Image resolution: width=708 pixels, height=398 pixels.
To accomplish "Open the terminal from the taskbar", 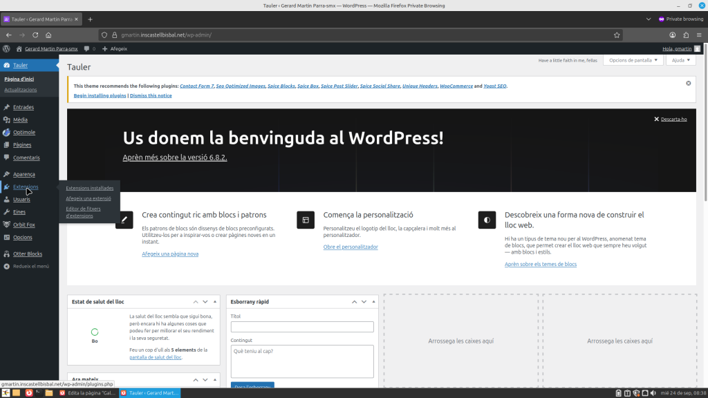I will (x=39, y=392).
